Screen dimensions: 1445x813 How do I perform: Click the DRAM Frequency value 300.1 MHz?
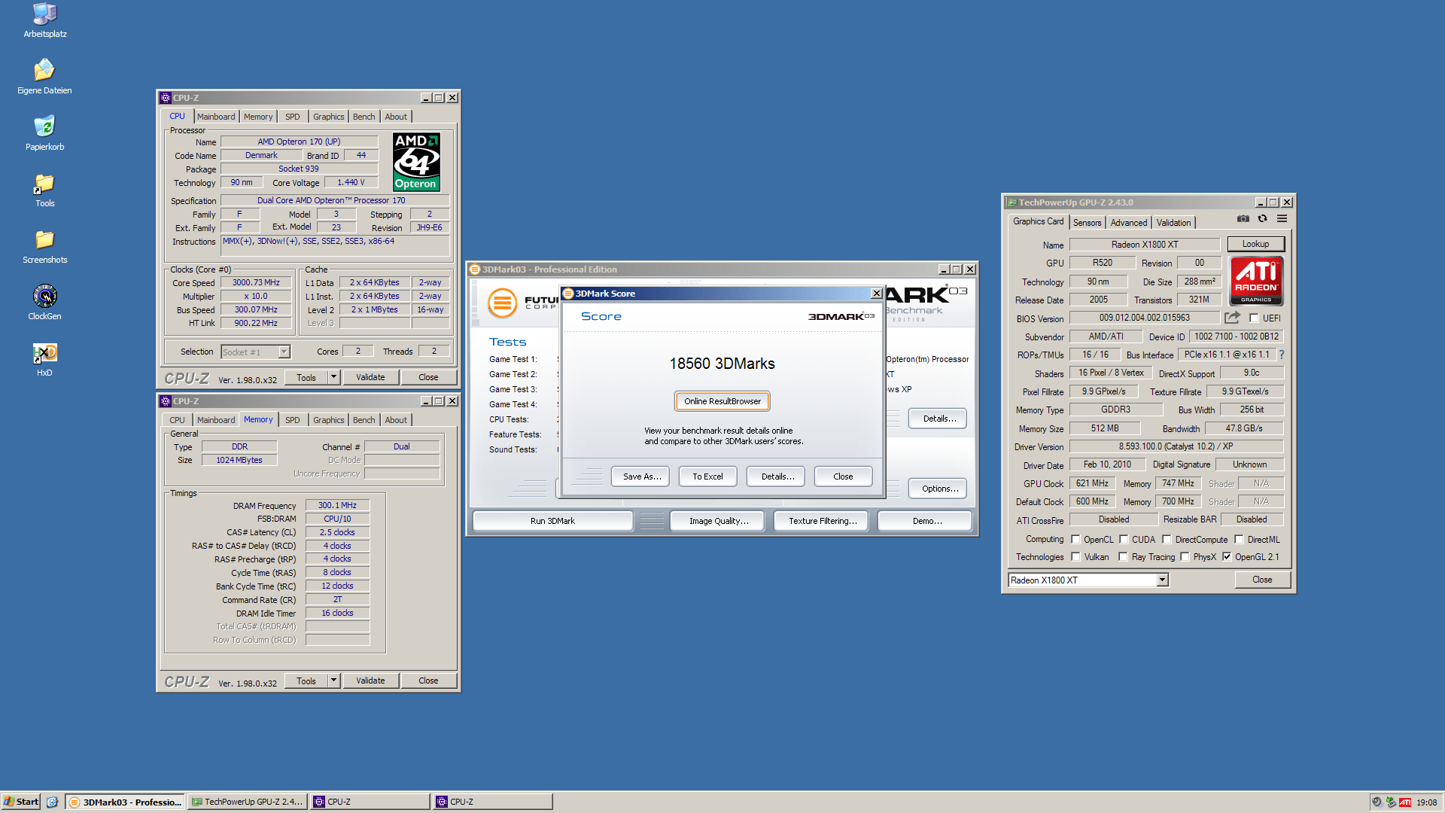pyautogui.click(x=337, y=505)
